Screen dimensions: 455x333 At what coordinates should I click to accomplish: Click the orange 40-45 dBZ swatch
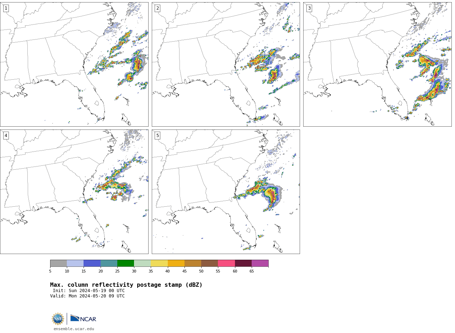[x=176, y=263]
